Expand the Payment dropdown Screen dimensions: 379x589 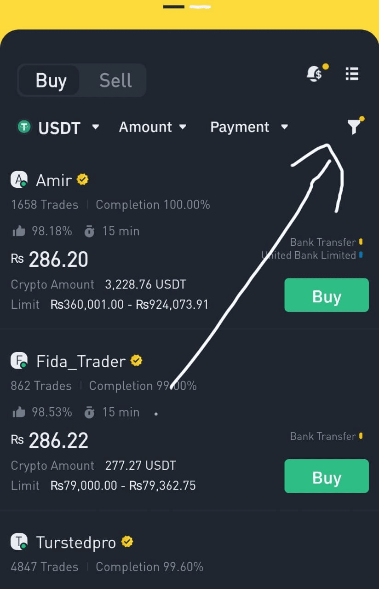click(x=249, y=127)
